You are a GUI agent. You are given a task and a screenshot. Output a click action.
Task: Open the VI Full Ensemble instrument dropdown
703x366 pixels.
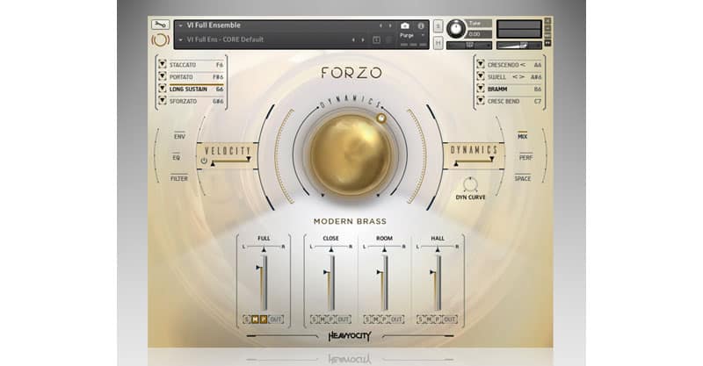coord(181,25)
